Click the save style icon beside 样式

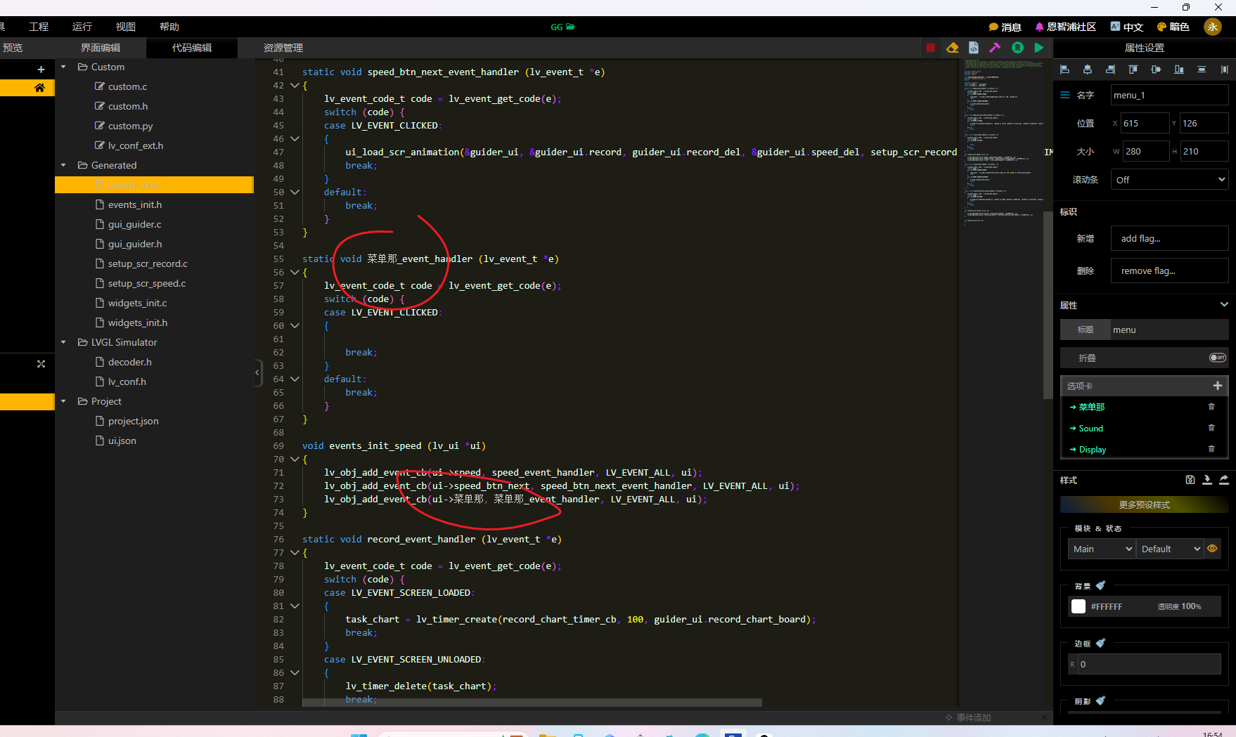(1190, 480)
